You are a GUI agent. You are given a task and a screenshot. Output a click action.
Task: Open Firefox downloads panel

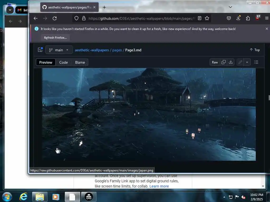pos(238,18)
